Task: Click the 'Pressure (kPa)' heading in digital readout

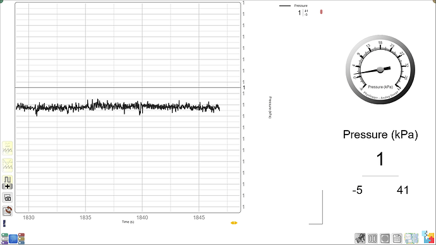Action: (x=380, y=134)
